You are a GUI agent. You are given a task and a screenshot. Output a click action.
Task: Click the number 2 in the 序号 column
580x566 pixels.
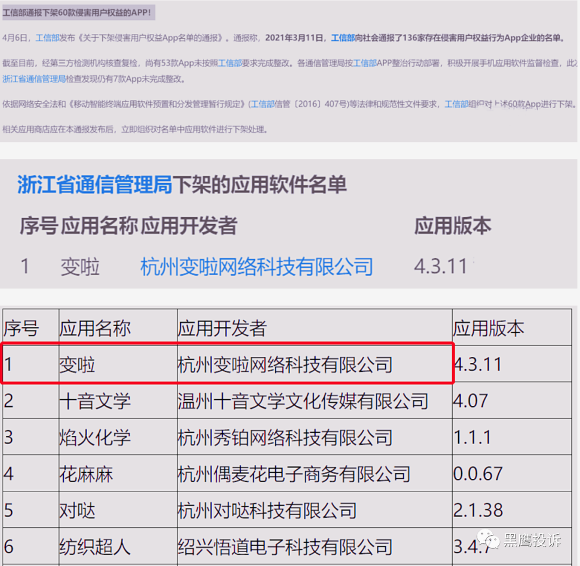[9, 401]
